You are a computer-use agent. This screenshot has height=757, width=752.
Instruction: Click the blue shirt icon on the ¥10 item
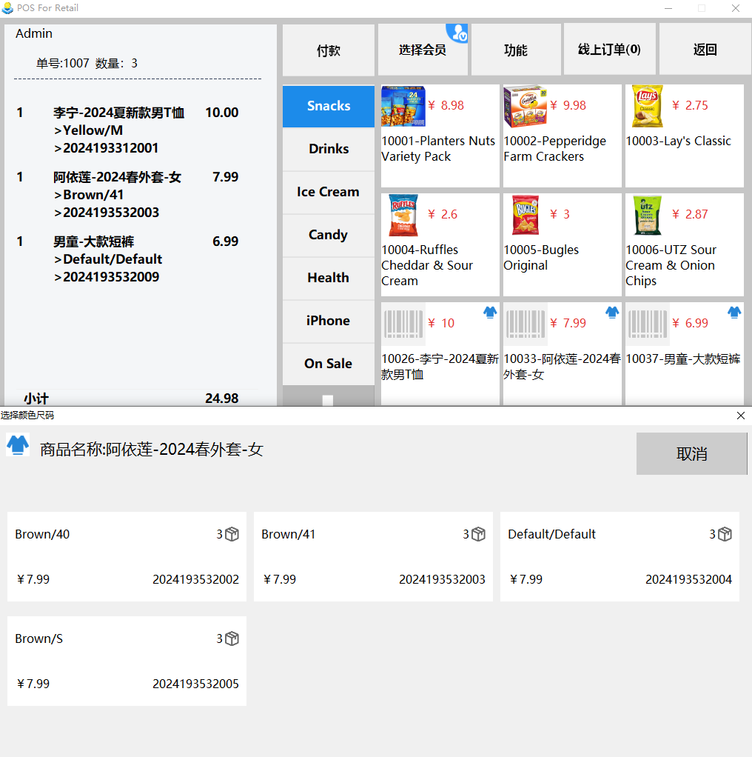490,313
